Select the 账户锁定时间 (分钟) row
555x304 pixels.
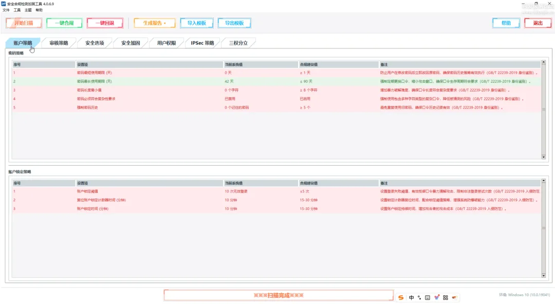pyautogui.click(x=276, y=209)
